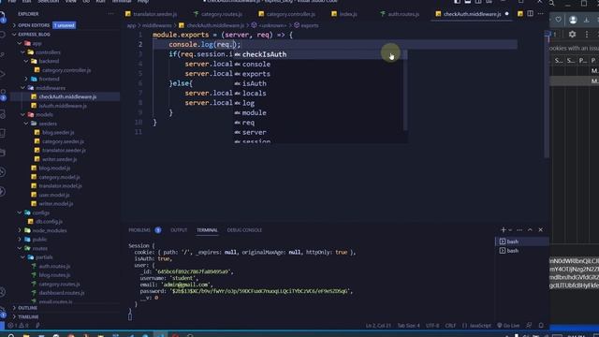Click the download icon in the browser toolbar
This screenshot has width=599, height=337.
[x=587, y=20]
